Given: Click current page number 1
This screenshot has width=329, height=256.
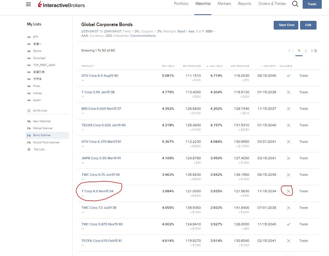Looking at the screenshot, I should pyautogui.click(x=299, y=51).
